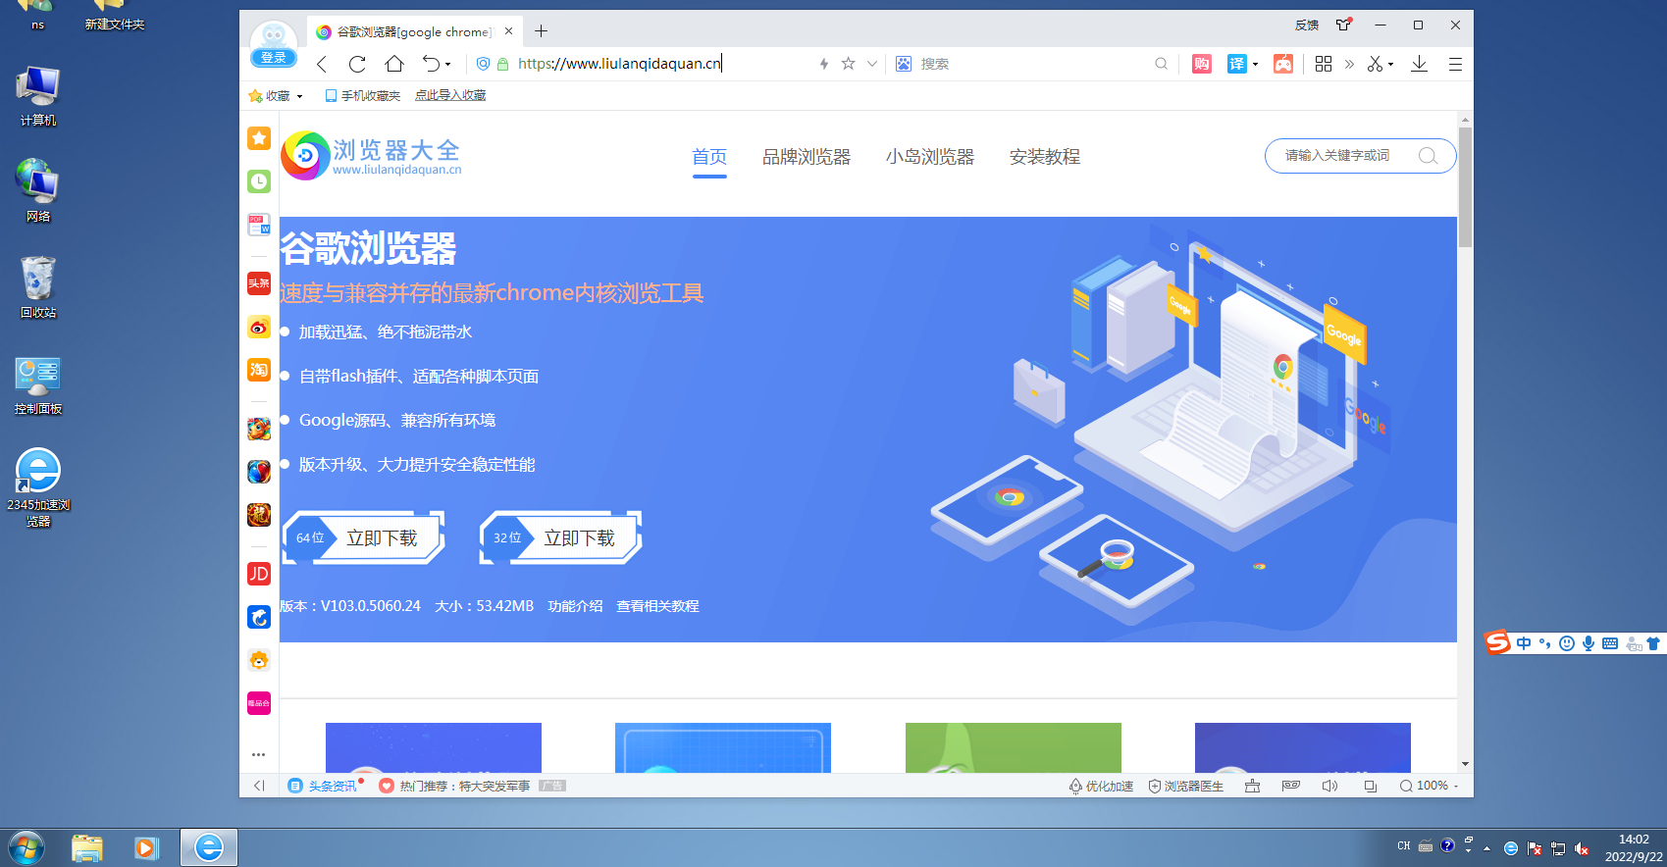Collapse the sidebar with arrow icon
The width and height of the screenshot is (1667, 867).
259,786
